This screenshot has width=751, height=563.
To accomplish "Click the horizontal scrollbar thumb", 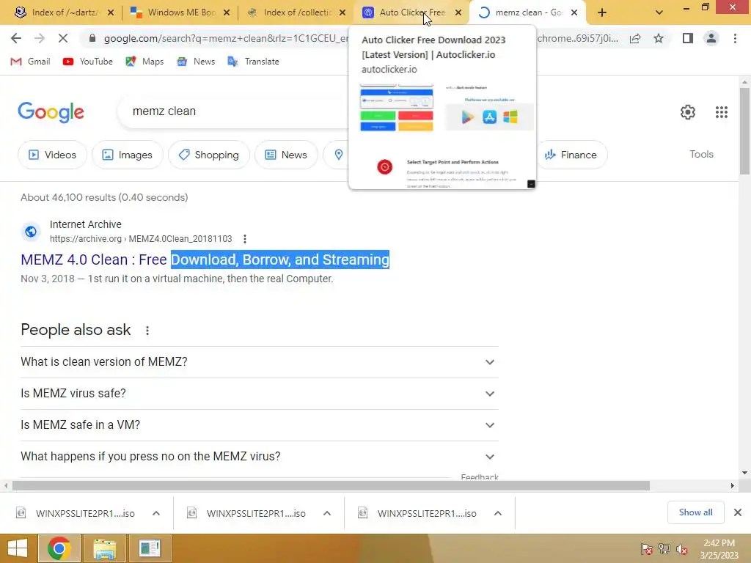I will pos(331,486).
